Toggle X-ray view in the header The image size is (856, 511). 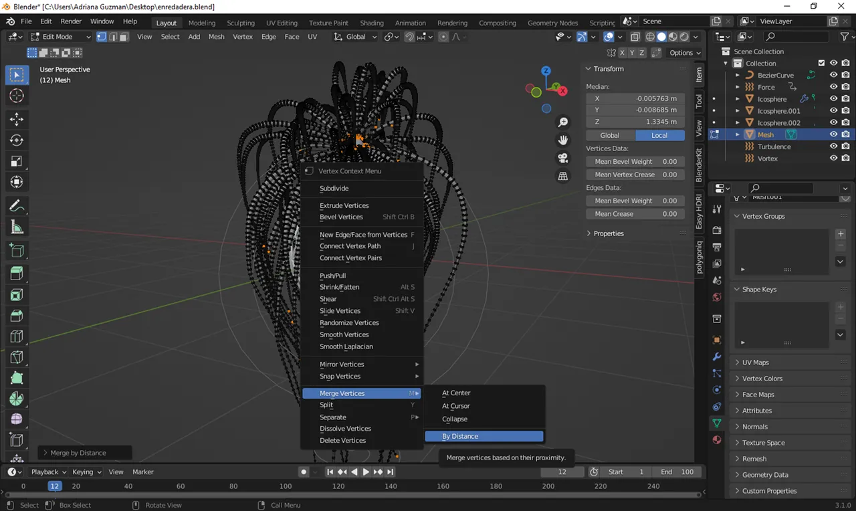635,37
